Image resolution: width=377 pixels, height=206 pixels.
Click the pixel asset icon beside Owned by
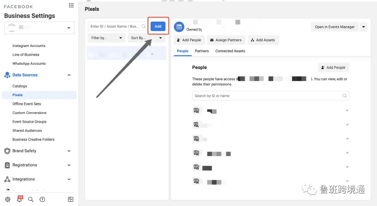tap(179, 27)
